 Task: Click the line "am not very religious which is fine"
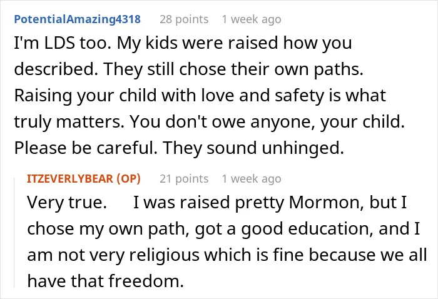click(x=227, y=255)
